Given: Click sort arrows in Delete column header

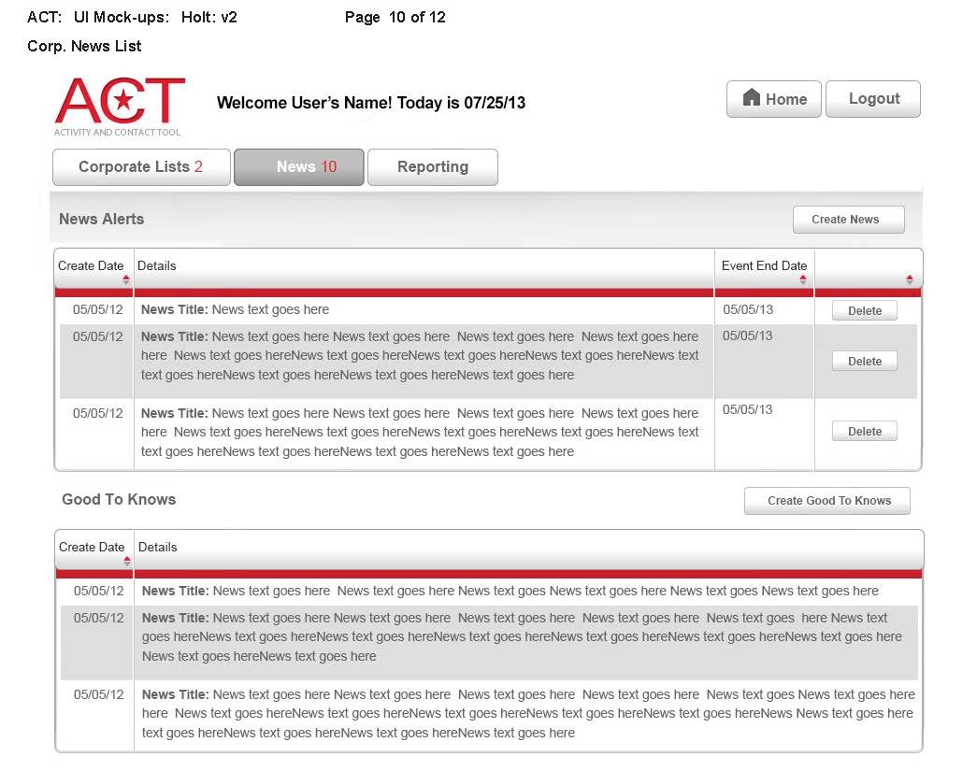Looking at the screenshot, I should (910, 279).
